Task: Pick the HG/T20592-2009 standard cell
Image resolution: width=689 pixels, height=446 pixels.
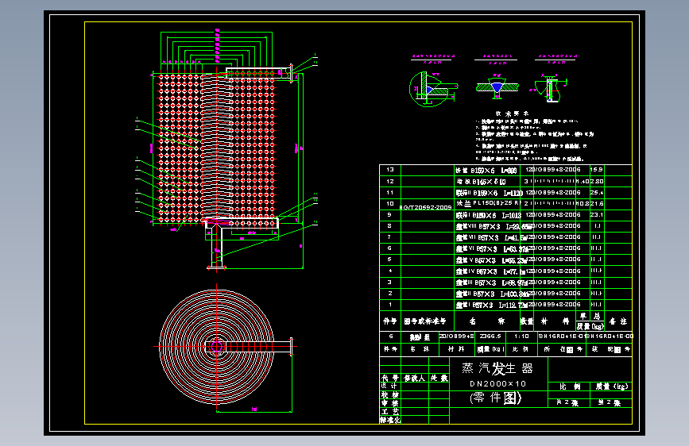Action: click(426, 207)
